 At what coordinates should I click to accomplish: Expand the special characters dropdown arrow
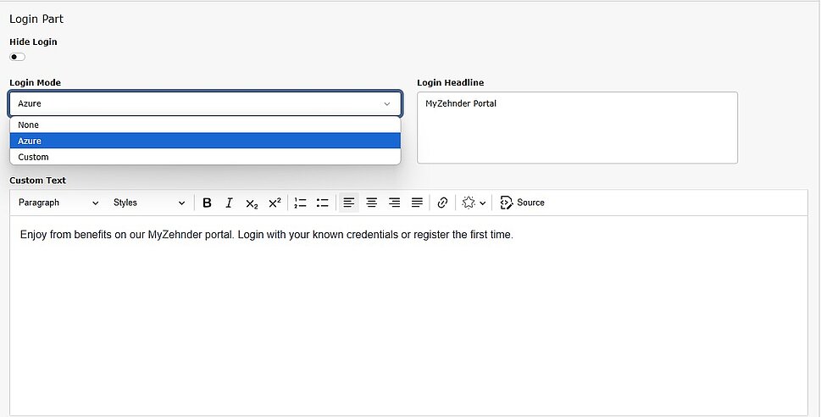point(482,203)
